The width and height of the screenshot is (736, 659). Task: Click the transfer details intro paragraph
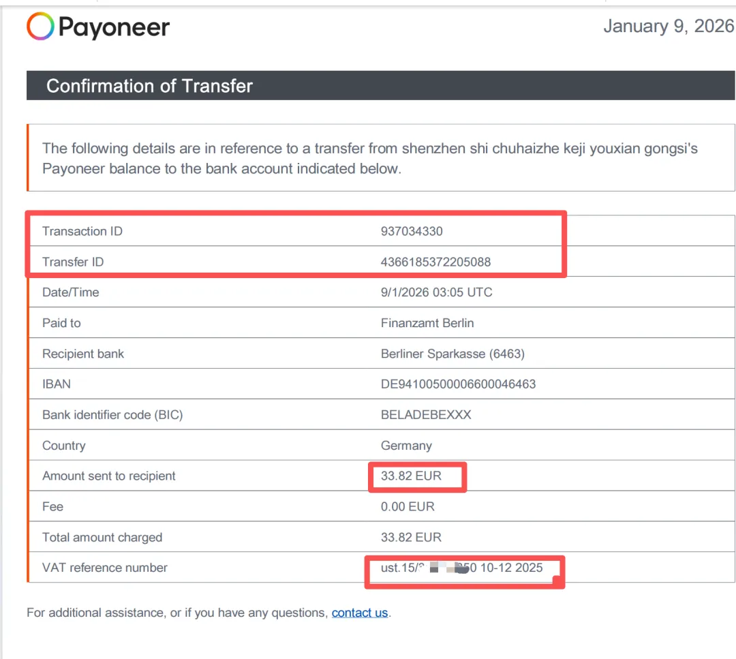coord(370,158)
